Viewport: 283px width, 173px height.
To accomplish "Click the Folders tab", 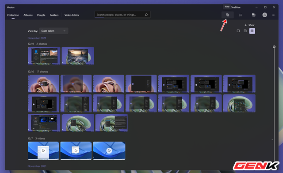I will pyautogui.click(x=54, y=15).
